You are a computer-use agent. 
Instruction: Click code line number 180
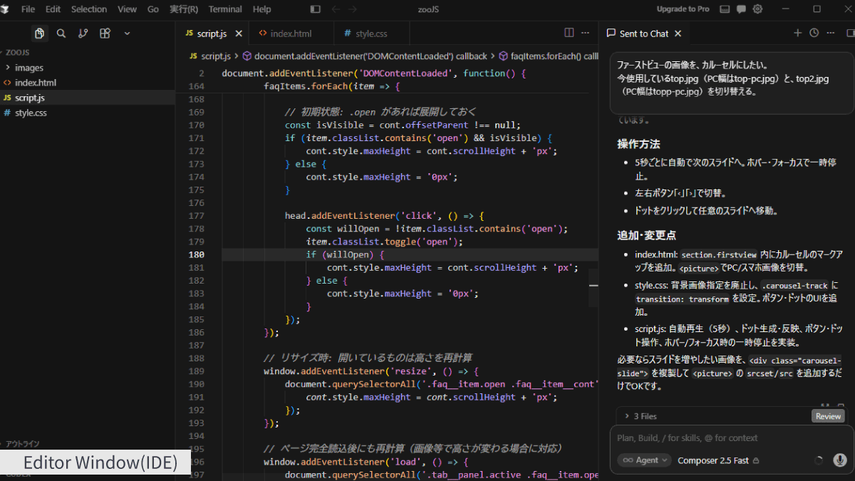pos(197,254)
